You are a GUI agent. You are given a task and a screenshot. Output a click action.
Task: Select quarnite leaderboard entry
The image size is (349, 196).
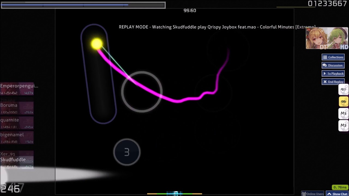17,123
